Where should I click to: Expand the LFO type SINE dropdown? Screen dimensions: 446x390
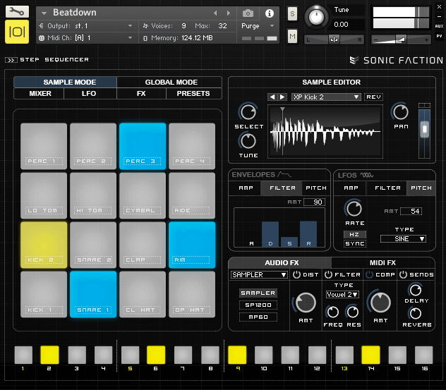(403, 239)
